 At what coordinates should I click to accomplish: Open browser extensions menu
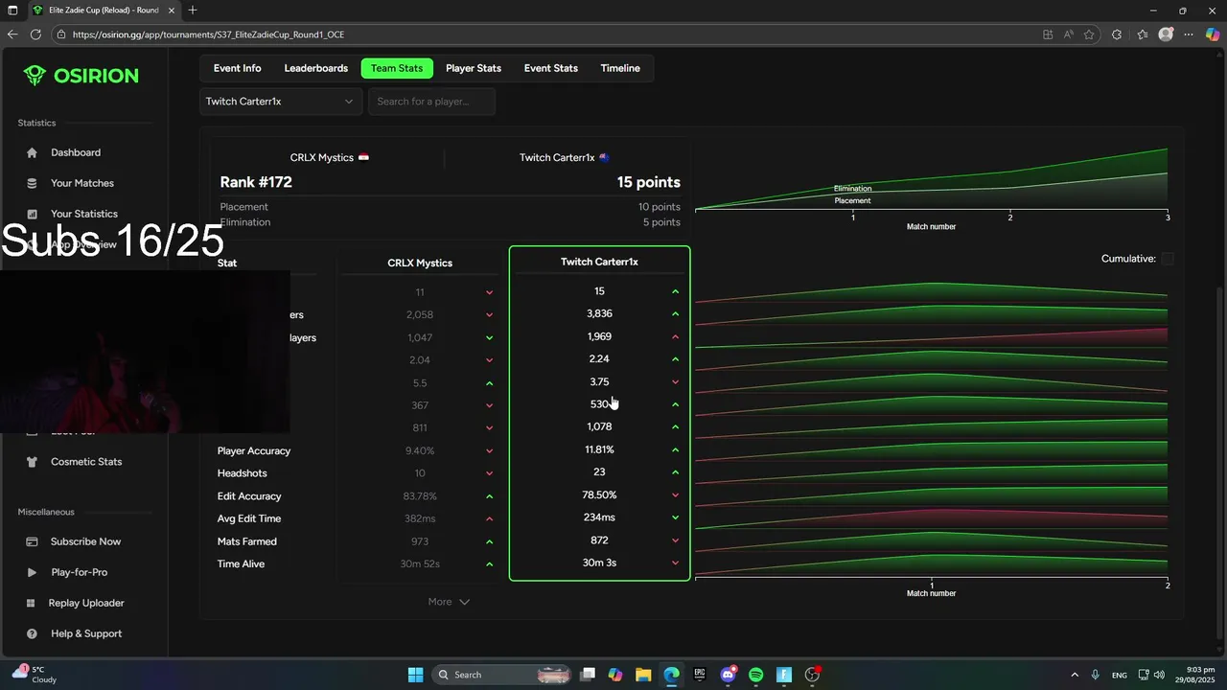(1117, 34)
